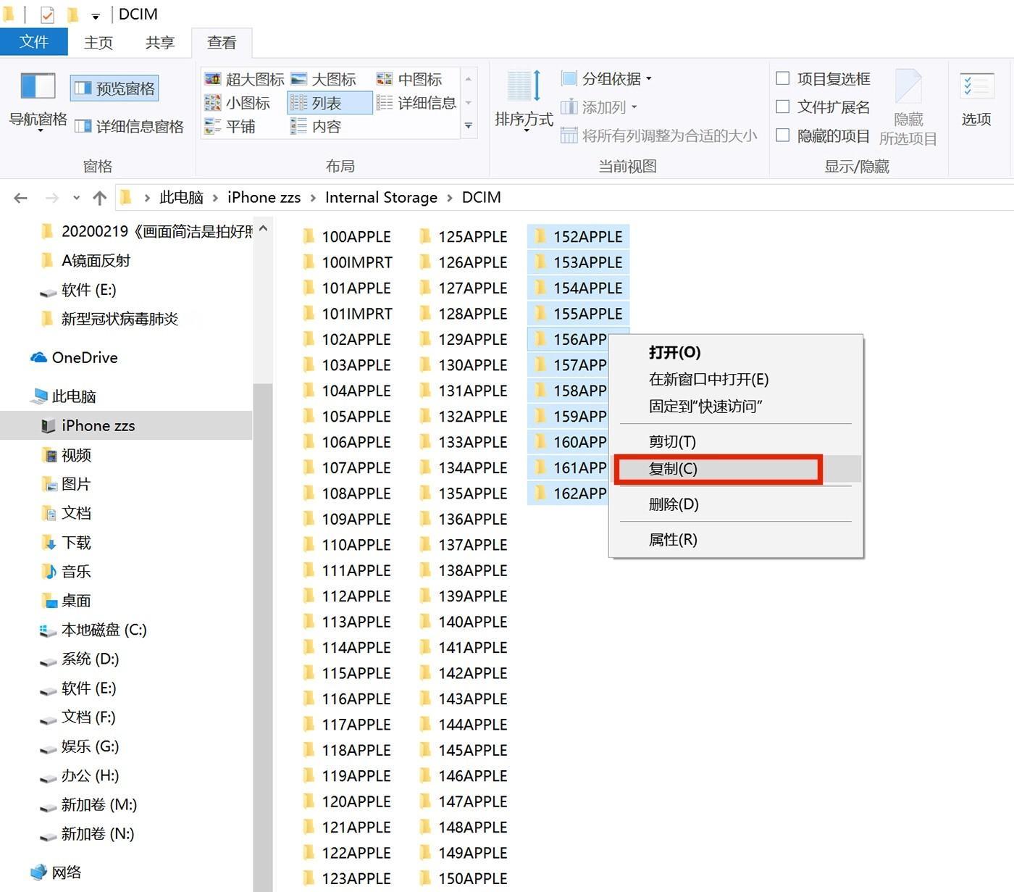The width and height of the screenshot is (1014, 892).
Task: Choose 剪切(T) in context menu
Action: [x=736, y=441]
